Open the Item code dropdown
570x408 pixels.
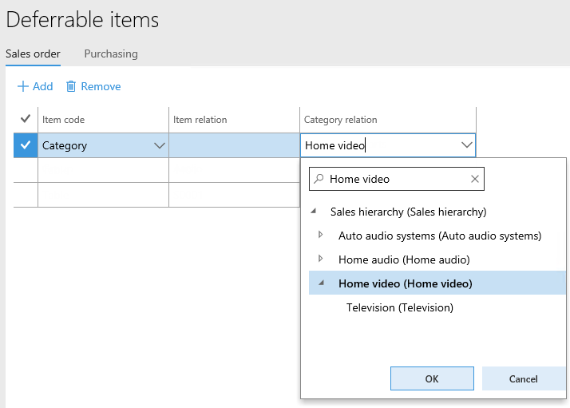[159, 145]
